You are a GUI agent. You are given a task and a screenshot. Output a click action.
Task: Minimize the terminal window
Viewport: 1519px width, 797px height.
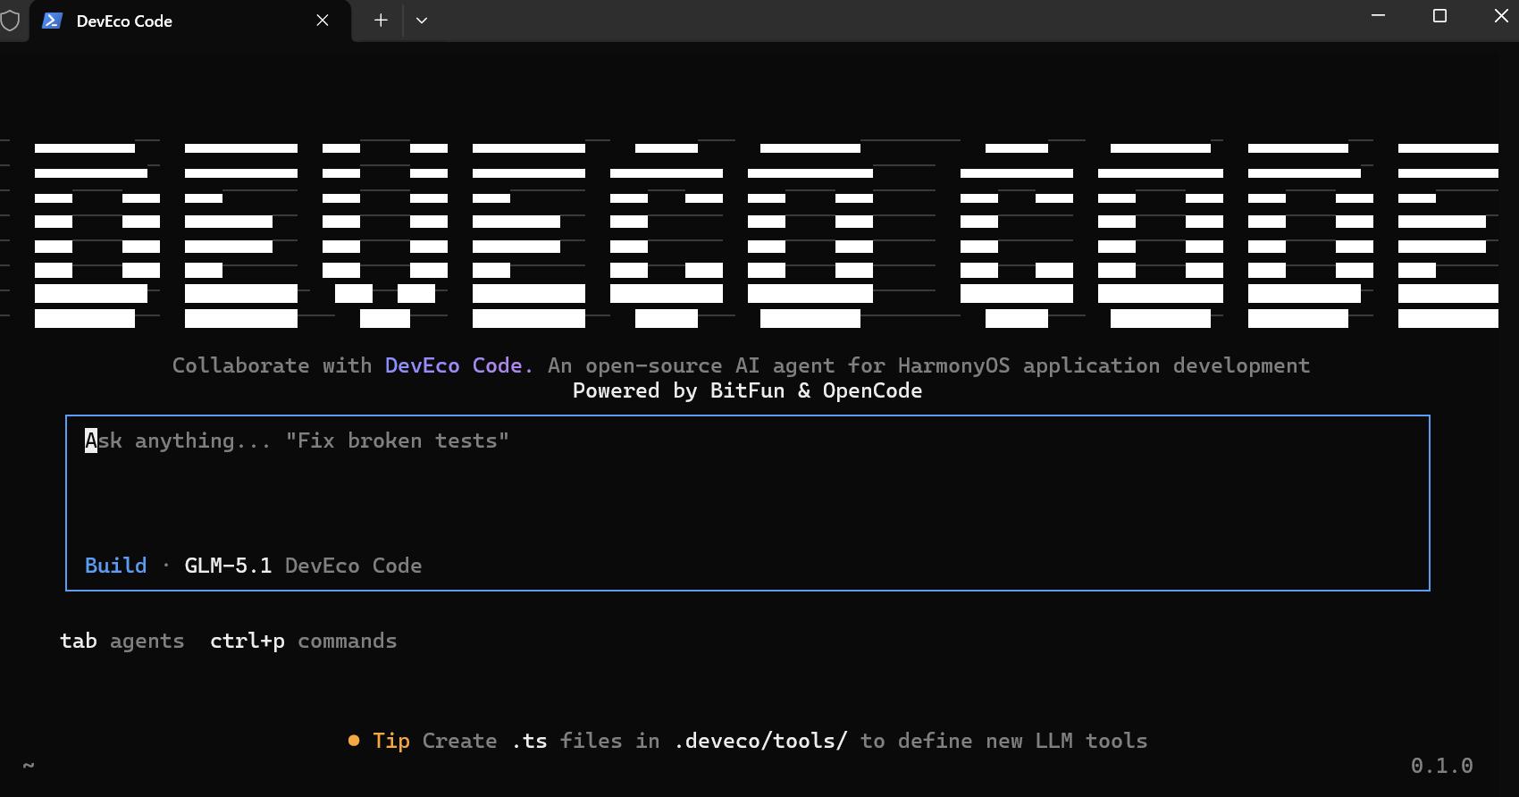click(x=1378, y=16)
